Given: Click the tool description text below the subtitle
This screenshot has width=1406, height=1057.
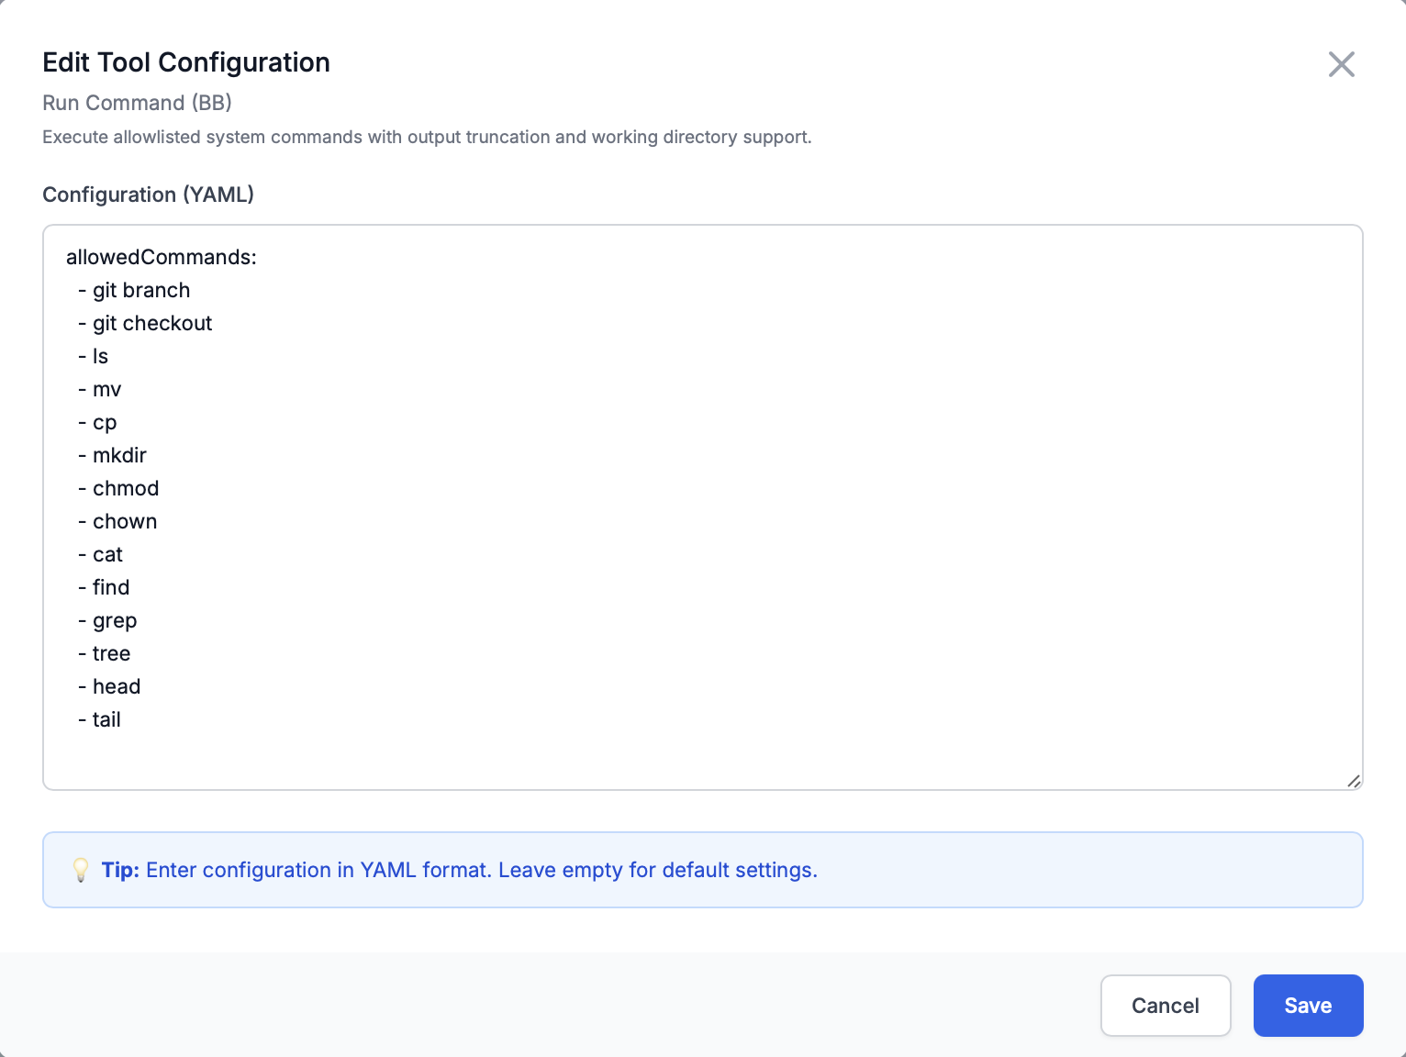Looking at the screenshot, I should (427, 137).
